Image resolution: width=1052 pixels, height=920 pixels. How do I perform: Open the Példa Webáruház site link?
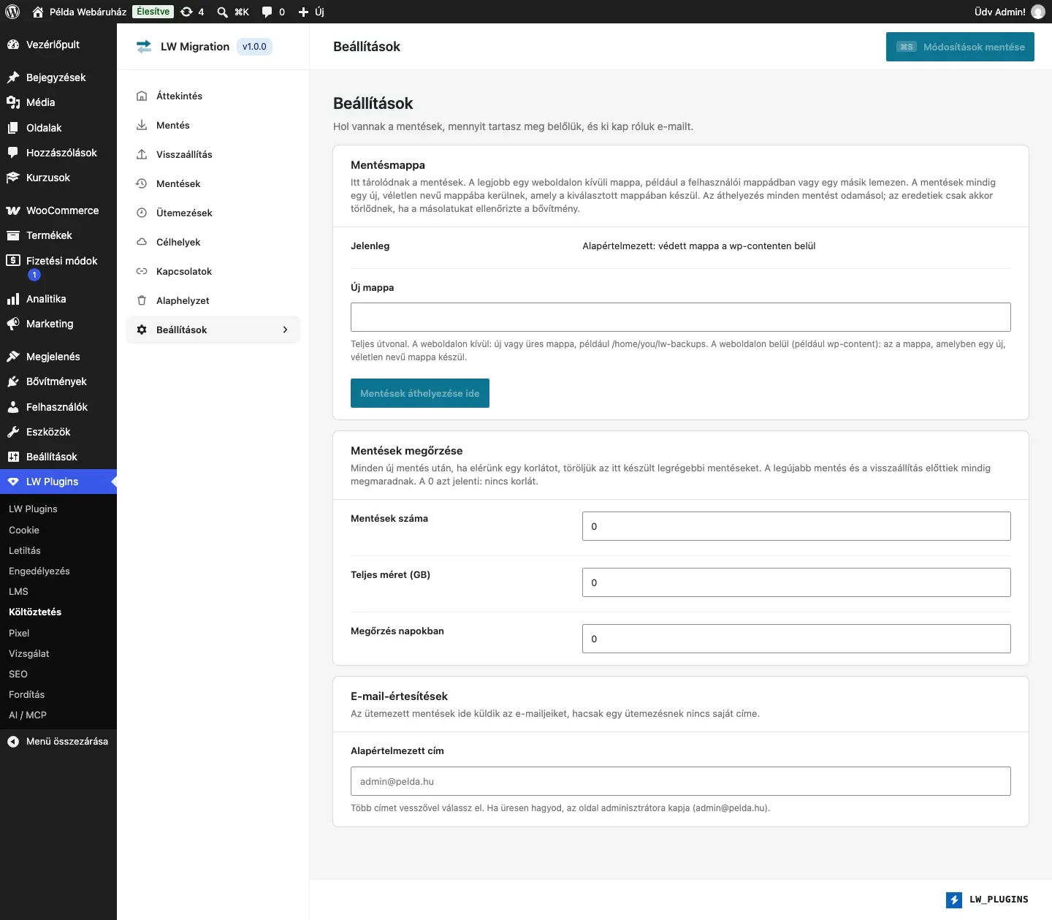80,12
